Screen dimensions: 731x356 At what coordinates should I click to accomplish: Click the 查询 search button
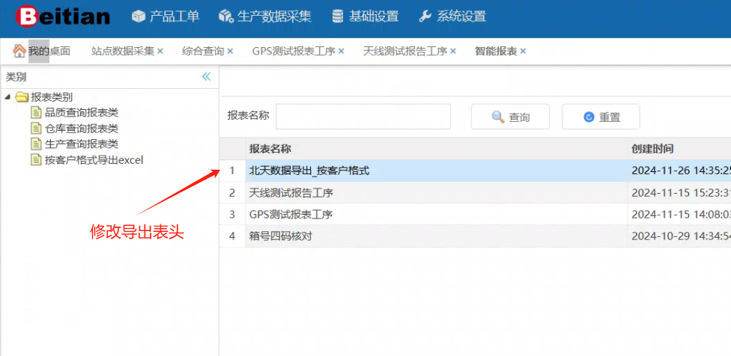click(x=510, y=117)
